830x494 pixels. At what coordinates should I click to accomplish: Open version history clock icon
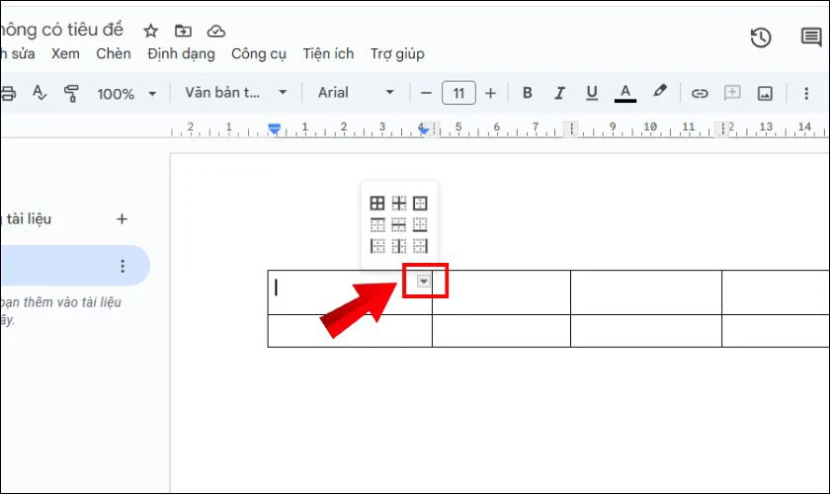761,38
